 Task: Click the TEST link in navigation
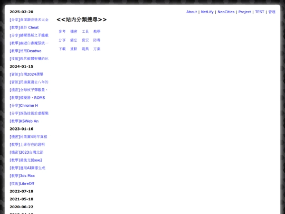259,12
